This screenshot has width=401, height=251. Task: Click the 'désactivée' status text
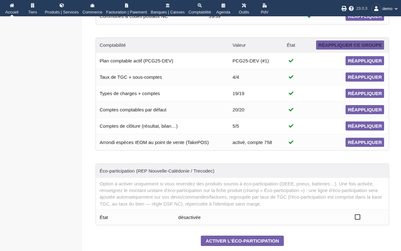(189, 217)
